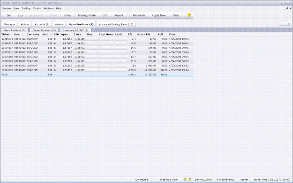Click the Demo:U100D5 status bar entry
Screen dimensions: 293x183
(x=203, y=179)
